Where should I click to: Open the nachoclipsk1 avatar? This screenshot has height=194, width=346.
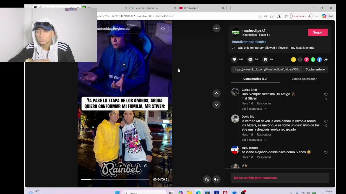[x=236, y=33]
